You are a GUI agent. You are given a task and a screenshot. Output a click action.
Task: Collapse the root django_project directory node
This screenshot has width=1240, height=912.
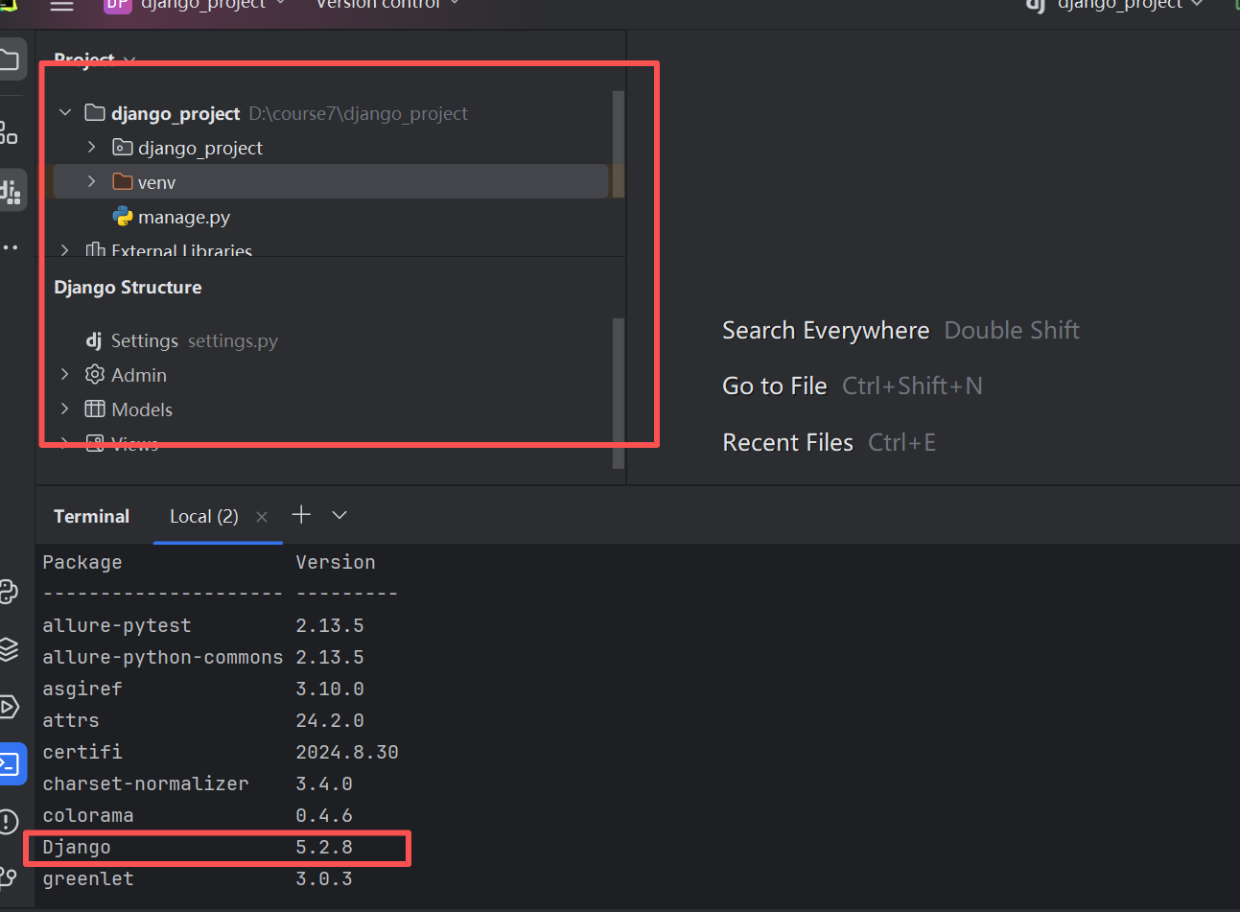(65, 113)
